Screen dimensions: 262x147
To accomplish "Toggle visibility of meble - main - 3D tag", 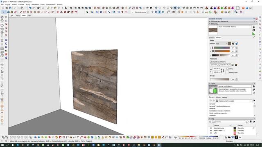I will tap(211, 131).
